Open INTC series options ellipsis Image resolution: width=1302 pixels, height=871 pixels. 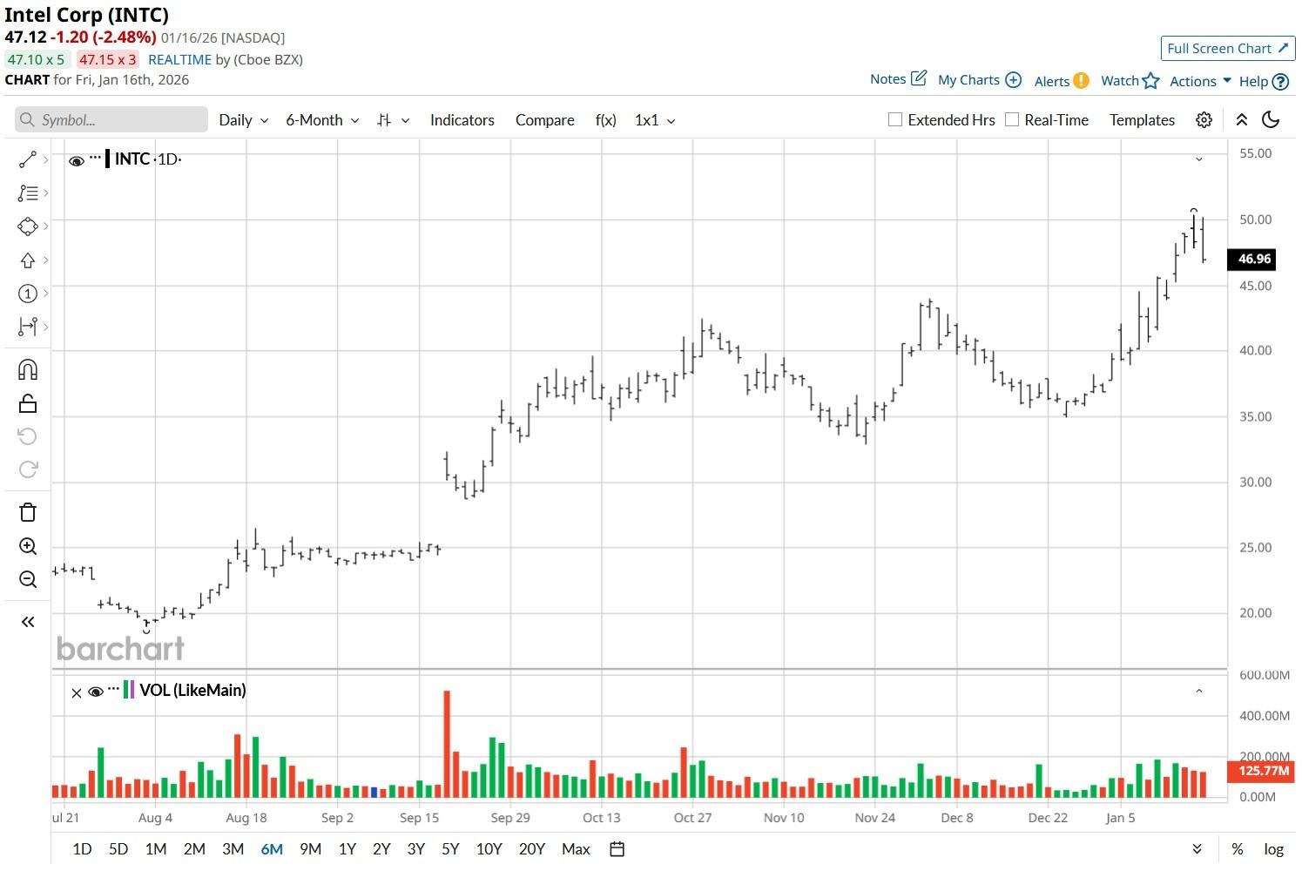[96, 158]
